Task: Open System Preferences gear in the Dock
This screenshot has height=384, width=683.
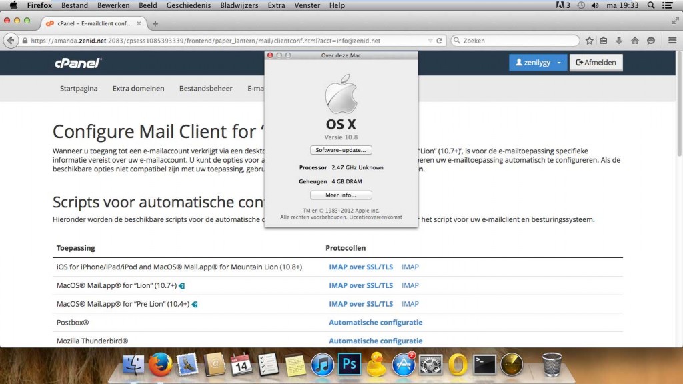Action: pos(430,365)
